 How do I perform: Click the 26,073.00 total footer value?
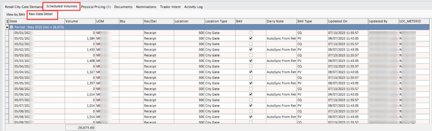pos(80,128)
